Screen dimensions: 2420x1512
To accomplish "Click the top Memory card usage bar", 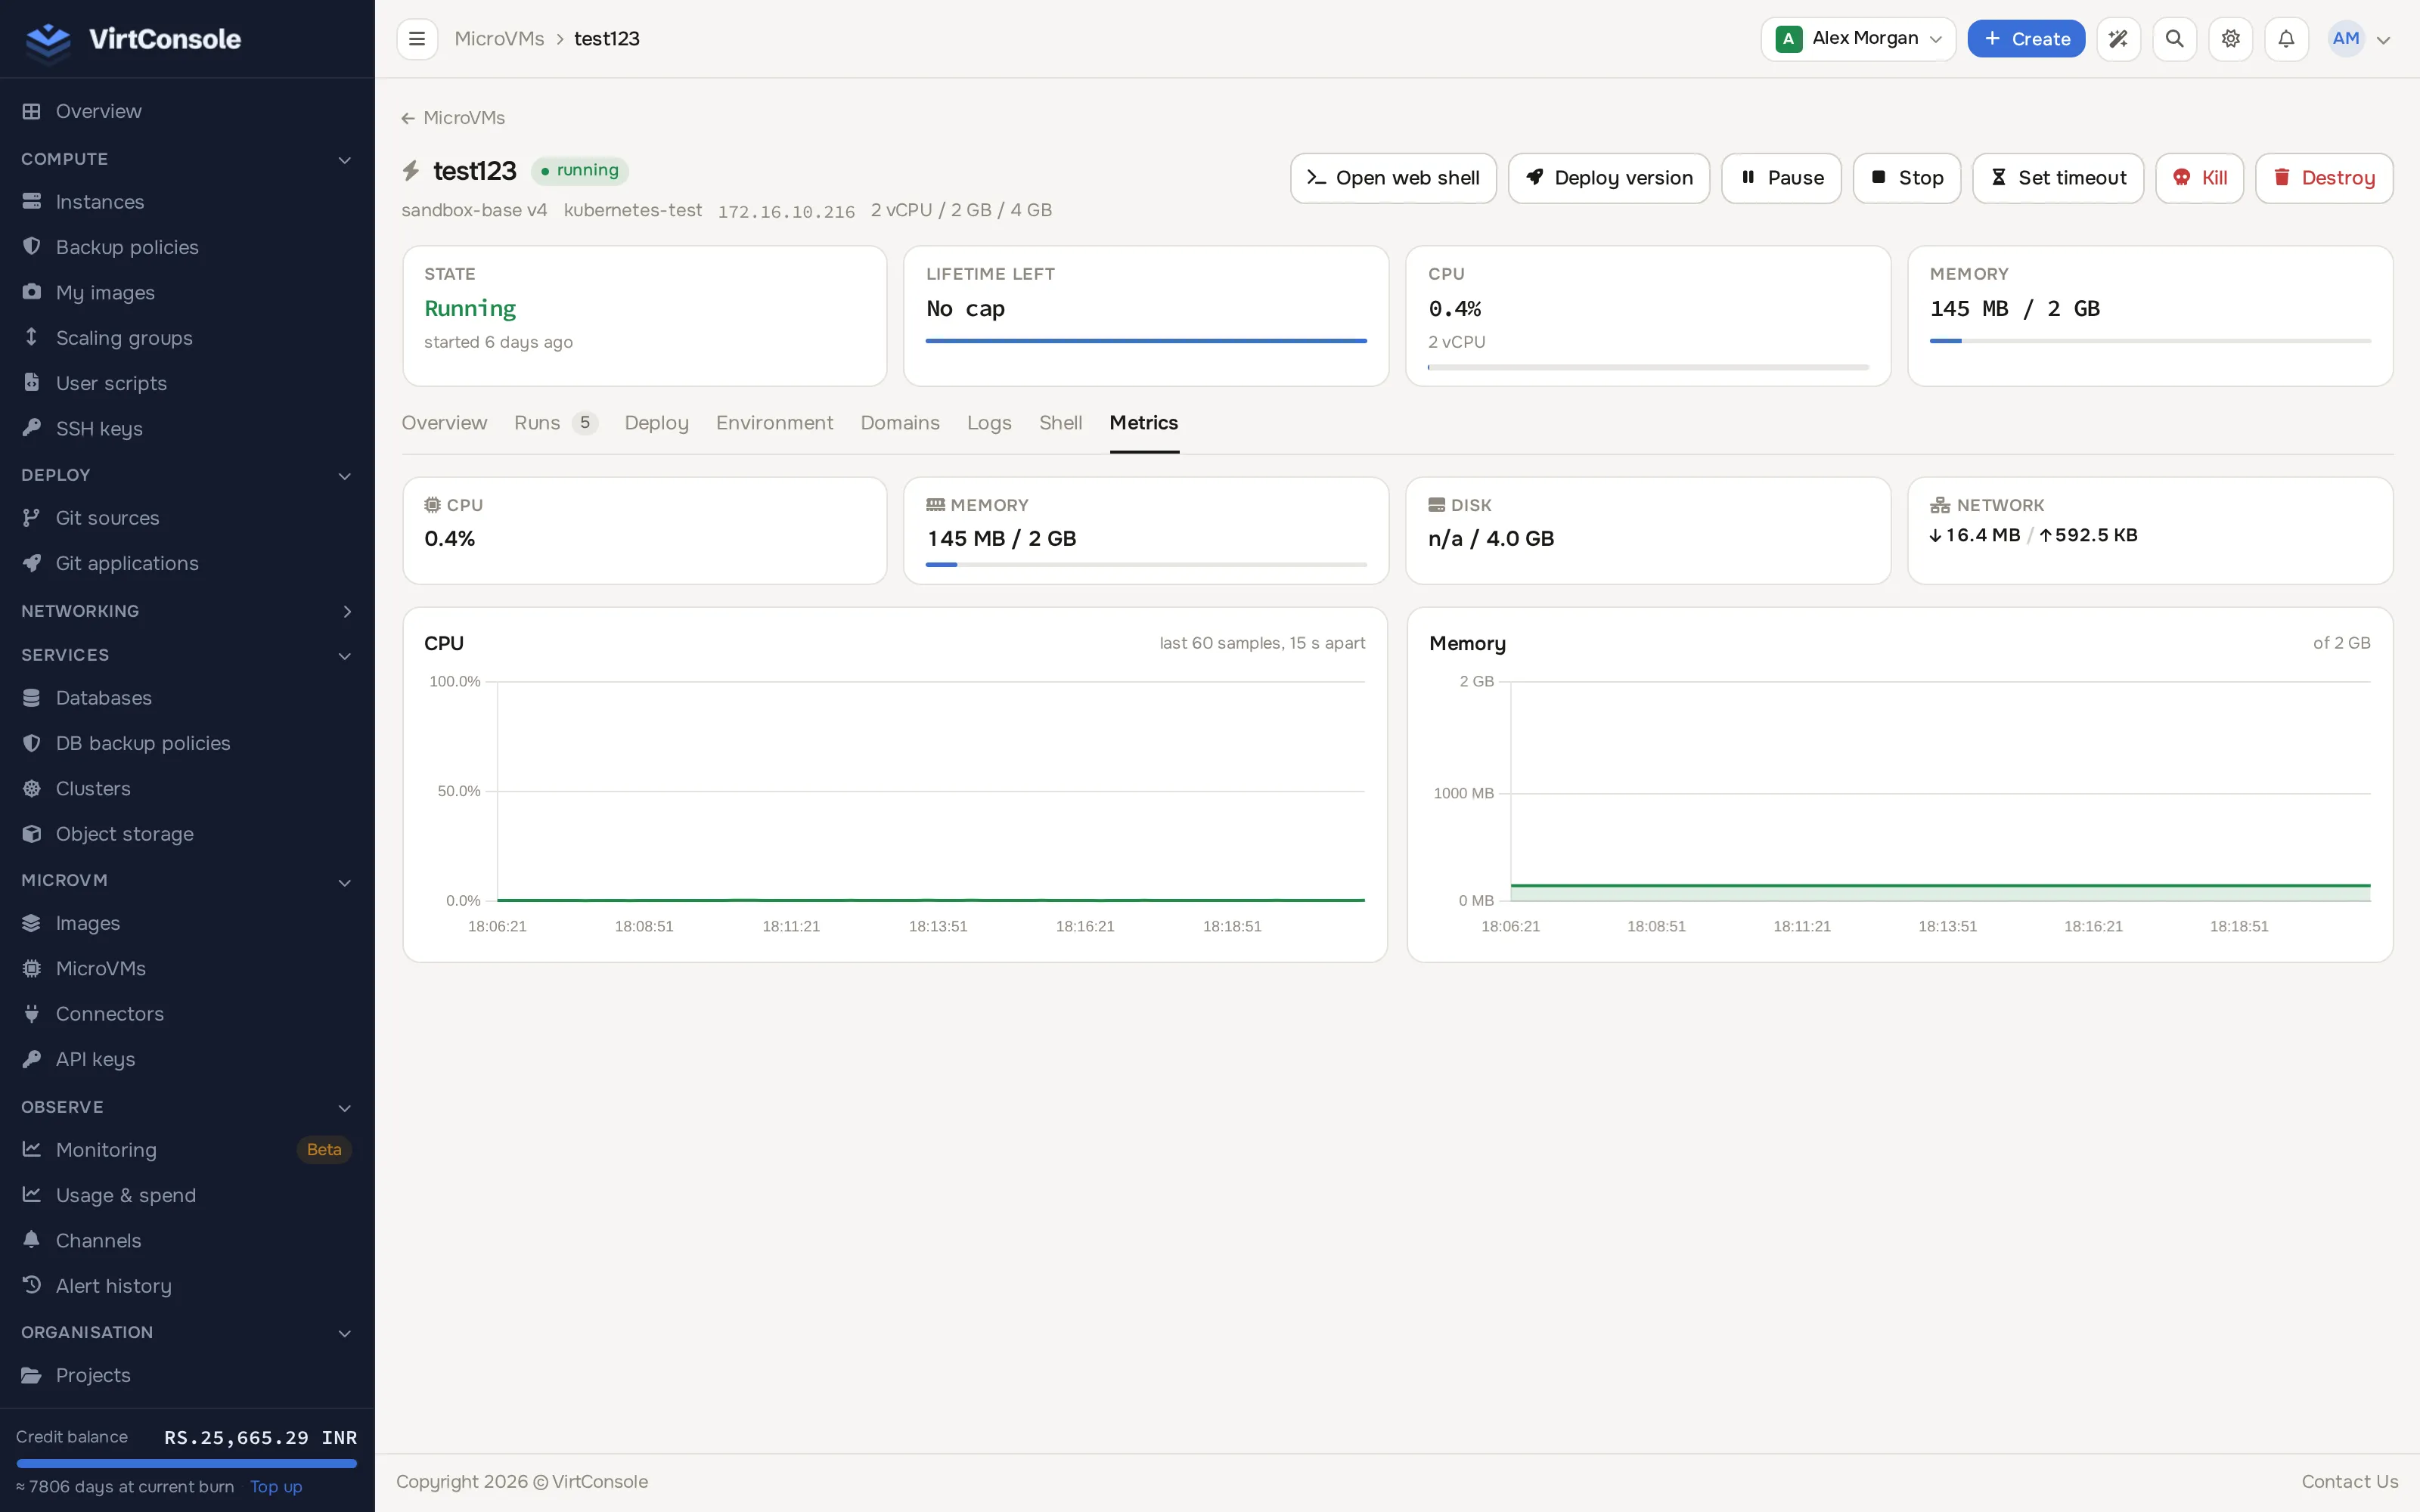I will pos(2150,341).
